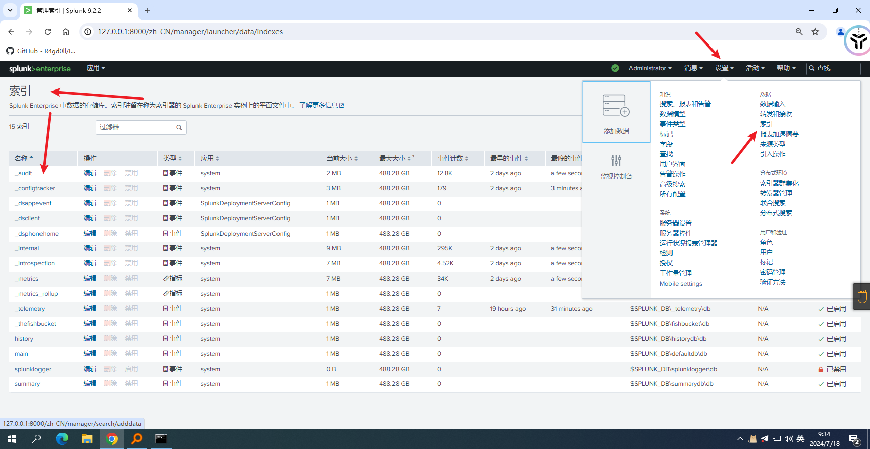Click the magnifier icon in the filter box
This screenshot has height=449, width=870.
pyautogui.click(x=179, y=128)
